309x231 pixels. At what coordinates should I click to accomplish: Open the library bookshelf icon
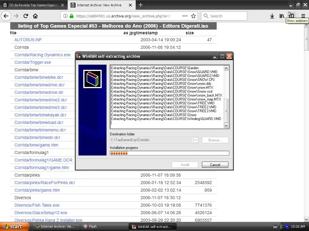click(x=282, y=16)
